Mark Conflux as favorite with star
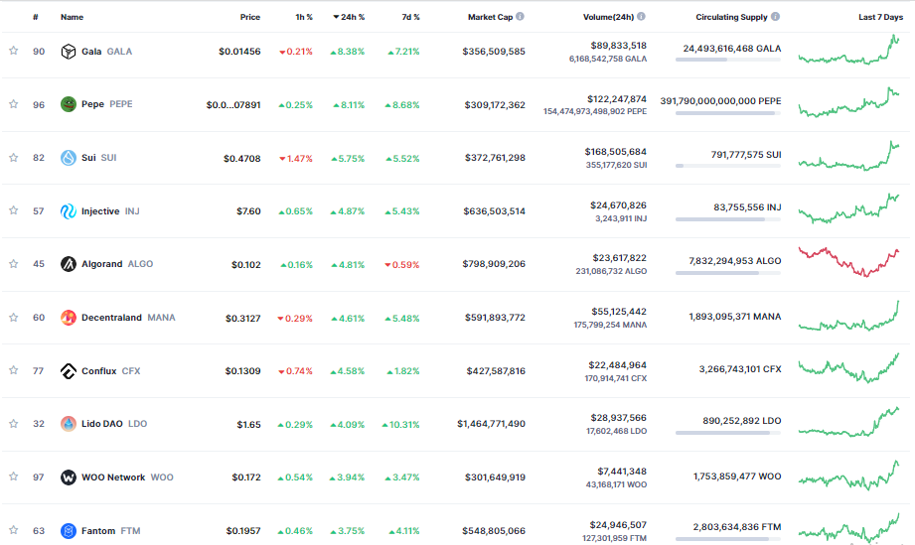This screenshot has width=915, height=545. click(x=14, y=370)
